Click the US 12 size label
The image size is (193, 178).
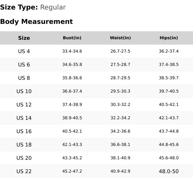tap(24, 105)
